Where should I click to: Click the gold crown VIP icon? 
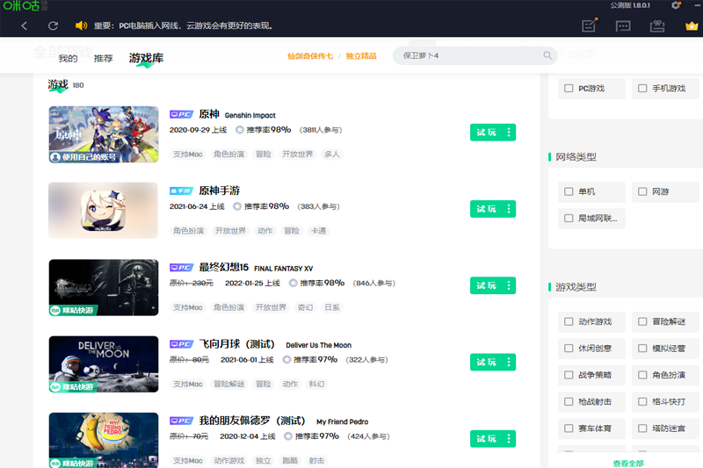(692, 26)
